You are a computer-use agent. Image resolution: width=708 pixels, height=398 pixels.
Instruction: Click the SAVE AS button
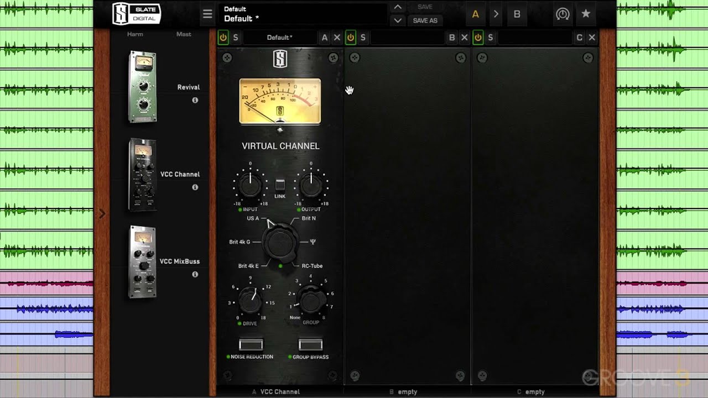point(425,20)
